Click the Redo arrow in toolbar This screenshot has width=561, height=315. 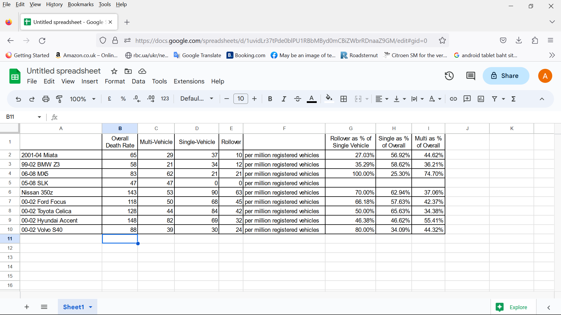click(32, 99)
